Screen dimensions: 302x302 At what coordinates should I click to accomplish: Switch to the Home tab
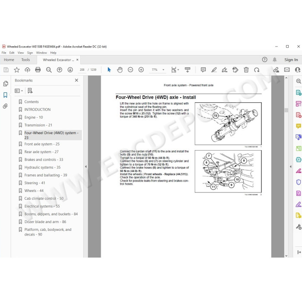click(9, 60)
